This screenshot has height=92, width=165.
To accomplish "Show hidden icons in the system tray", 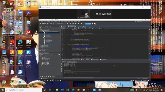I will pos(139,90).
